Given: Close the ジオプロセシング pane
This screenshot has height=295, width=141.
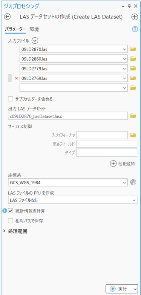Looking at the screenshot, I should tap(136, 6).
